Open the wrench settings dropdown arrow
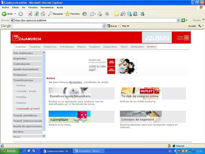The image size is (205, 154). coord(203,26)
